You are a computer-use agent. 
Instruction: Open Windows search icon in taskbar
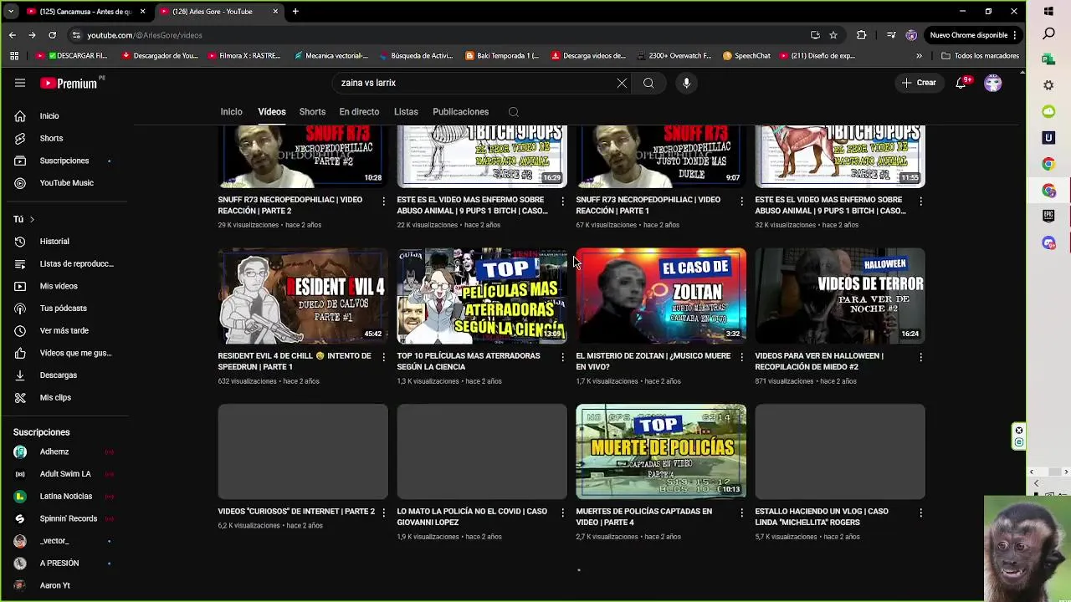[x=1049, y=34]
